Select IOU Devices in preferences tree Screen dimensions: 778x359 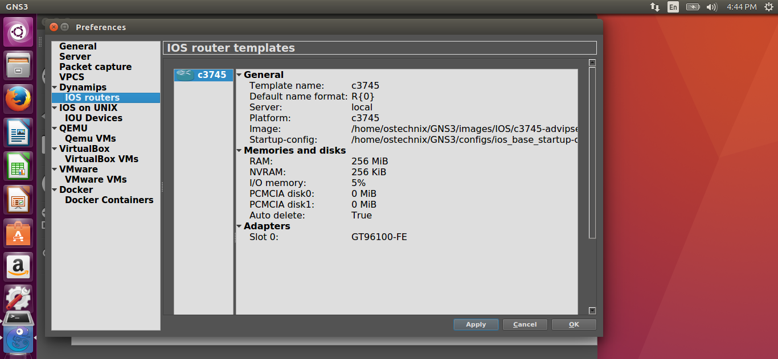(x=93, y=118)
